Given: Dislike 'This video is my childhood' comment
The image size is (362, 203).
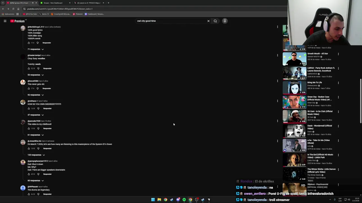Looking at the screenshot, I should pyautogui.click(x=38, y=129).
